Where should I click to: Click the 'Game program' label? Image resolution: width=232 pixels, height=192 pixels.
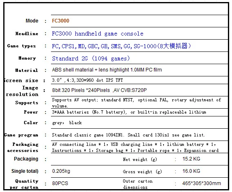click(21, 135)
